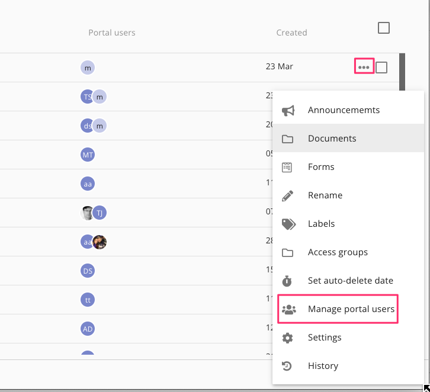Toggle the select-all checkbox in header
Screen dimensions: 430x392
coord(384,28)
